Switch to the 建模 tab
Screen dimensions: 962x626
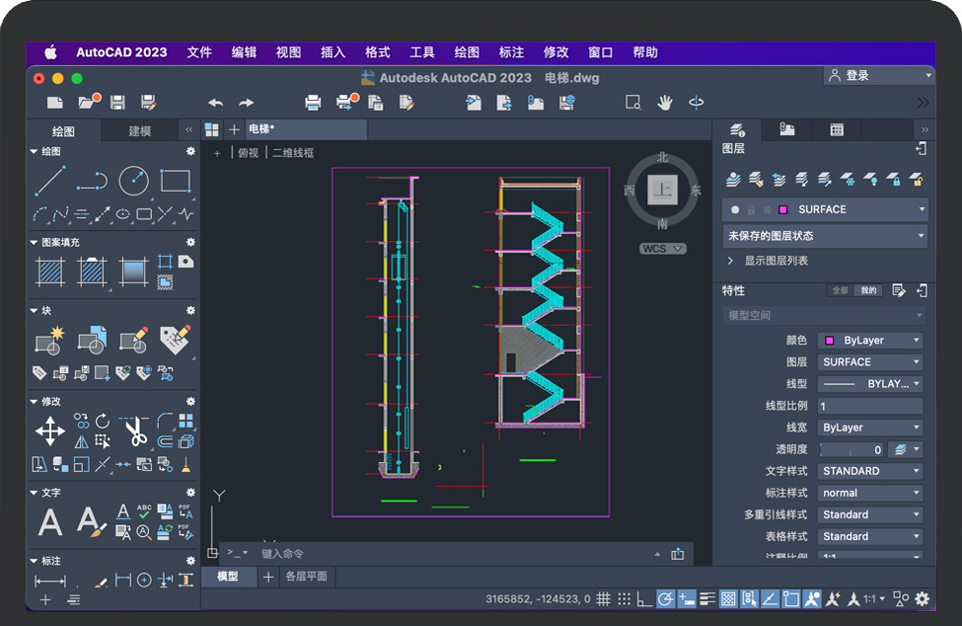(x=140, y=130)
